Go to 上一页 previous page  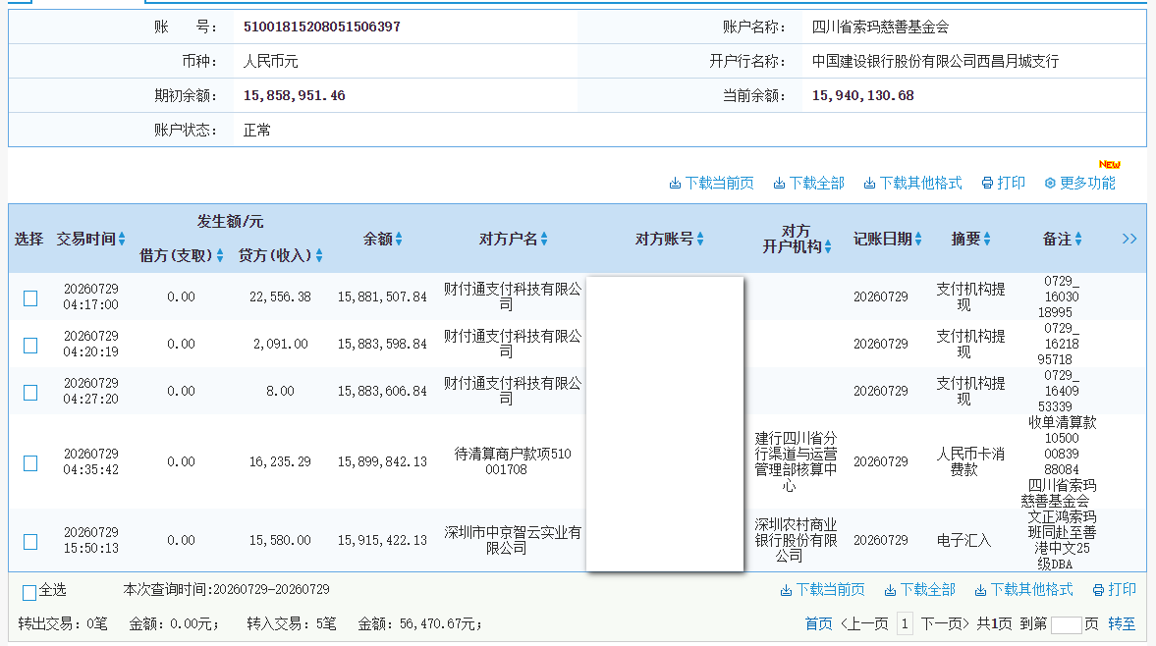point(864,623)
